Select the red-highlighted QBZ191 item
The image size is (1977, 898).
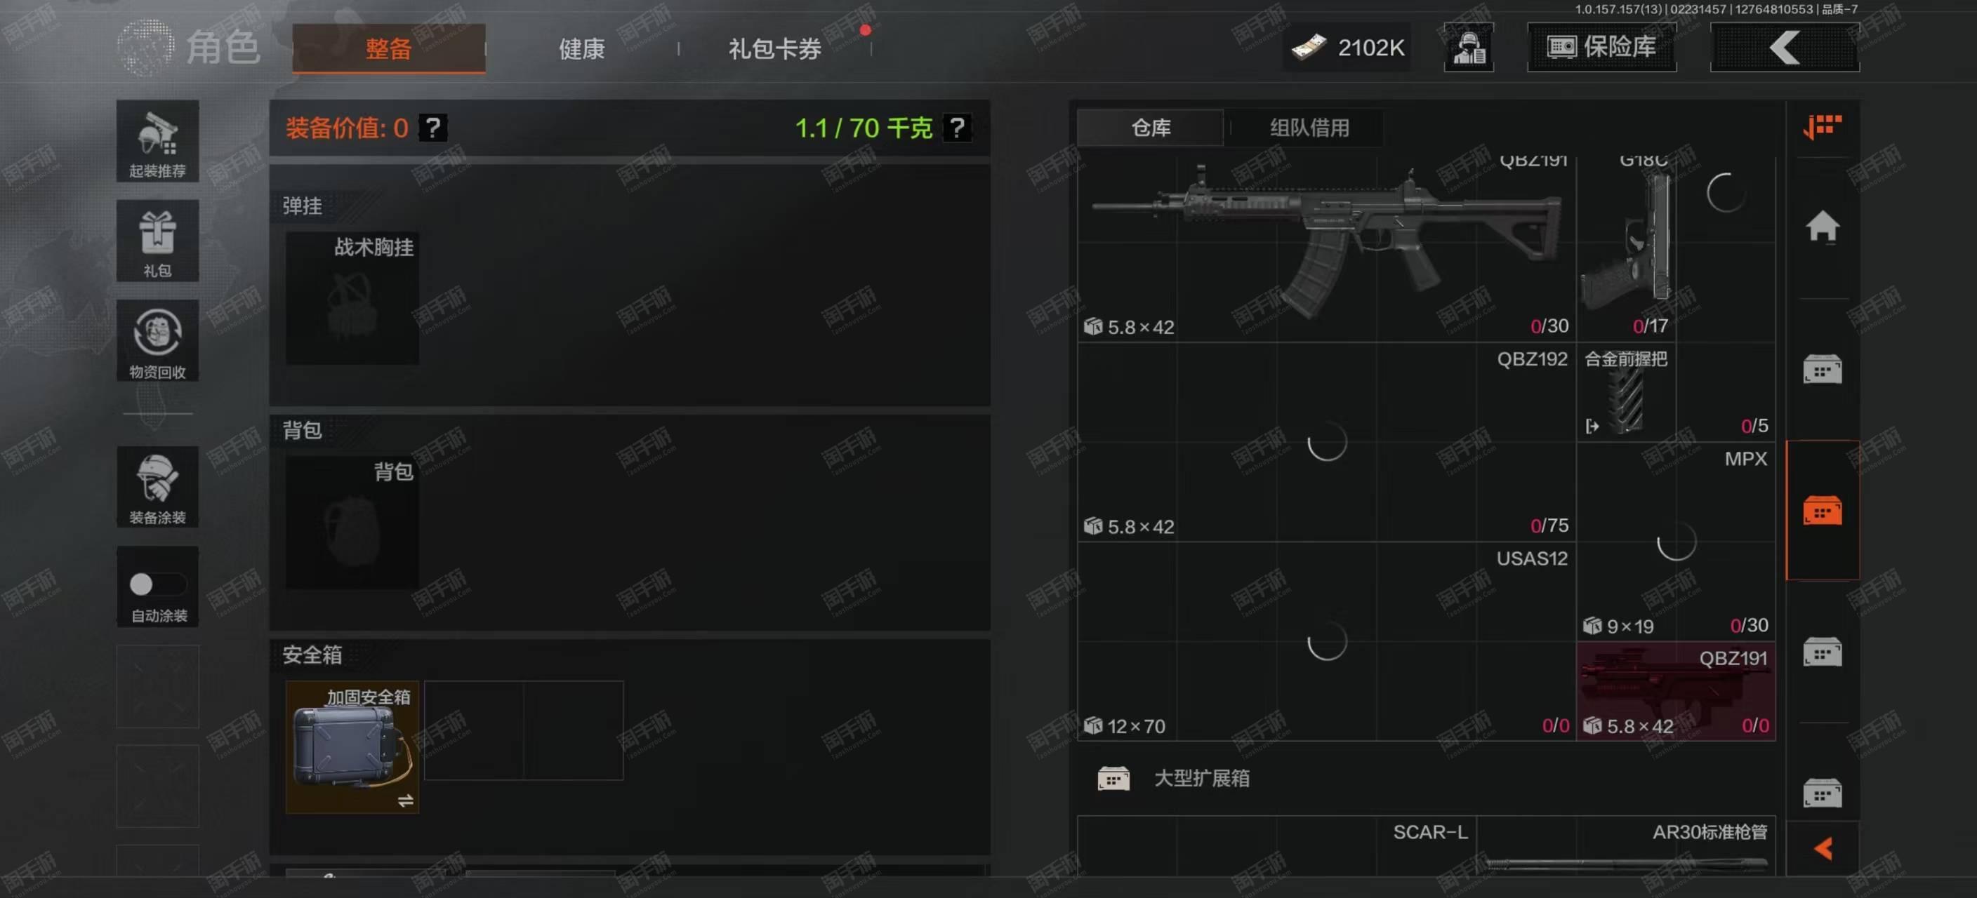click(1675, 691)
